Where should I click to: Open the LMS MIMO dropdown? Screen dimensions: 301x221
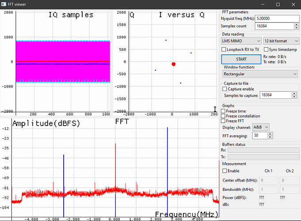coord(241,41)
